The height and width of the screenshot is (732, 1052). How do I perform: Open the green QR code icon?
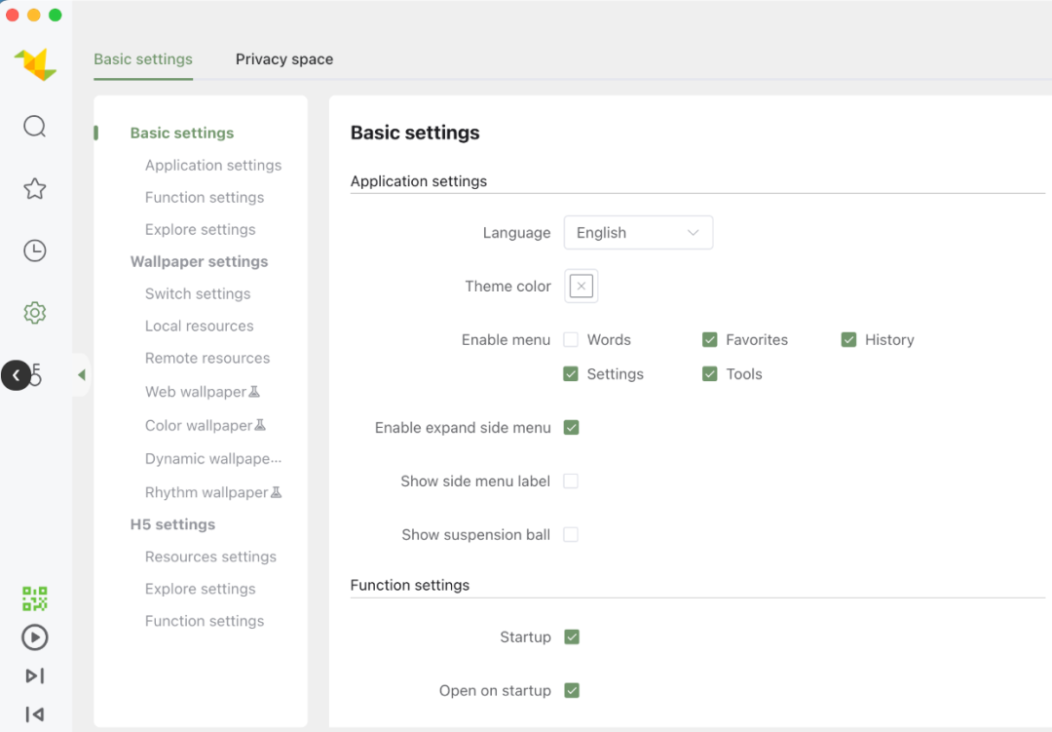35,598
